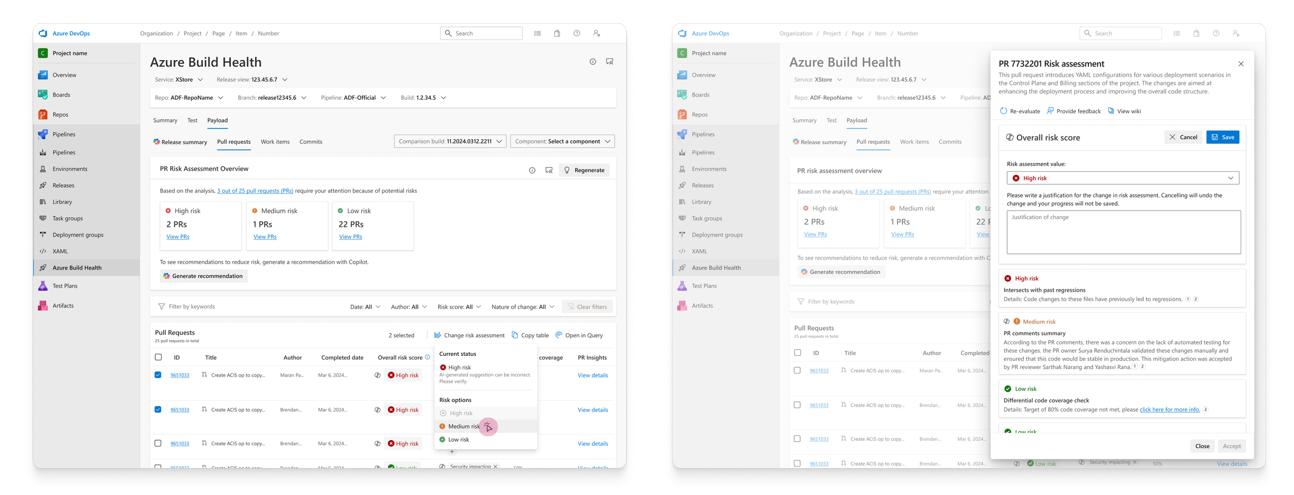
Task: Expand Pipeline: ADF-Official dropdown
Action: [x=354, y=97]
